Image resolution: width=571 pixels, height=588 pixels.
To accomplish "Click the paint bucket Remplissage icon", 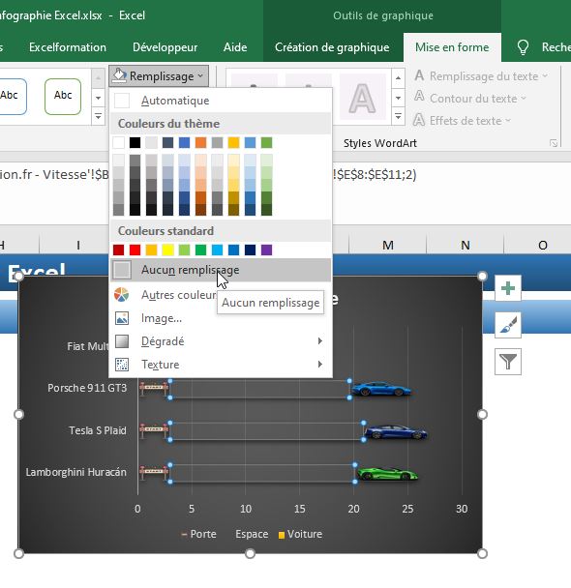I will click(x=120, y=75).
